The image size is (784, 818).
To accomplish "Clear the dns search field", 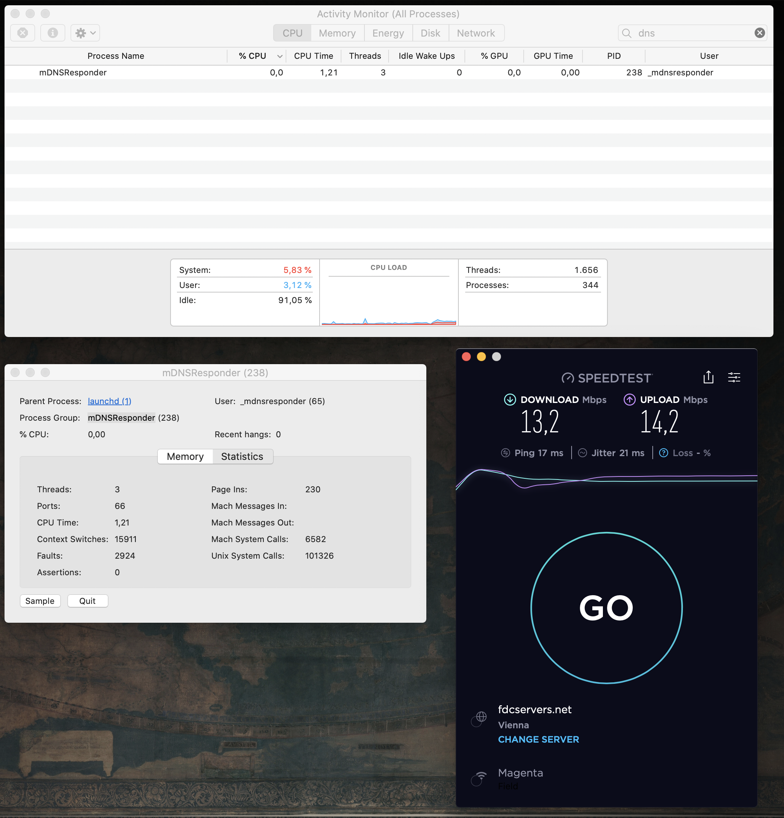I will (759, 32).
